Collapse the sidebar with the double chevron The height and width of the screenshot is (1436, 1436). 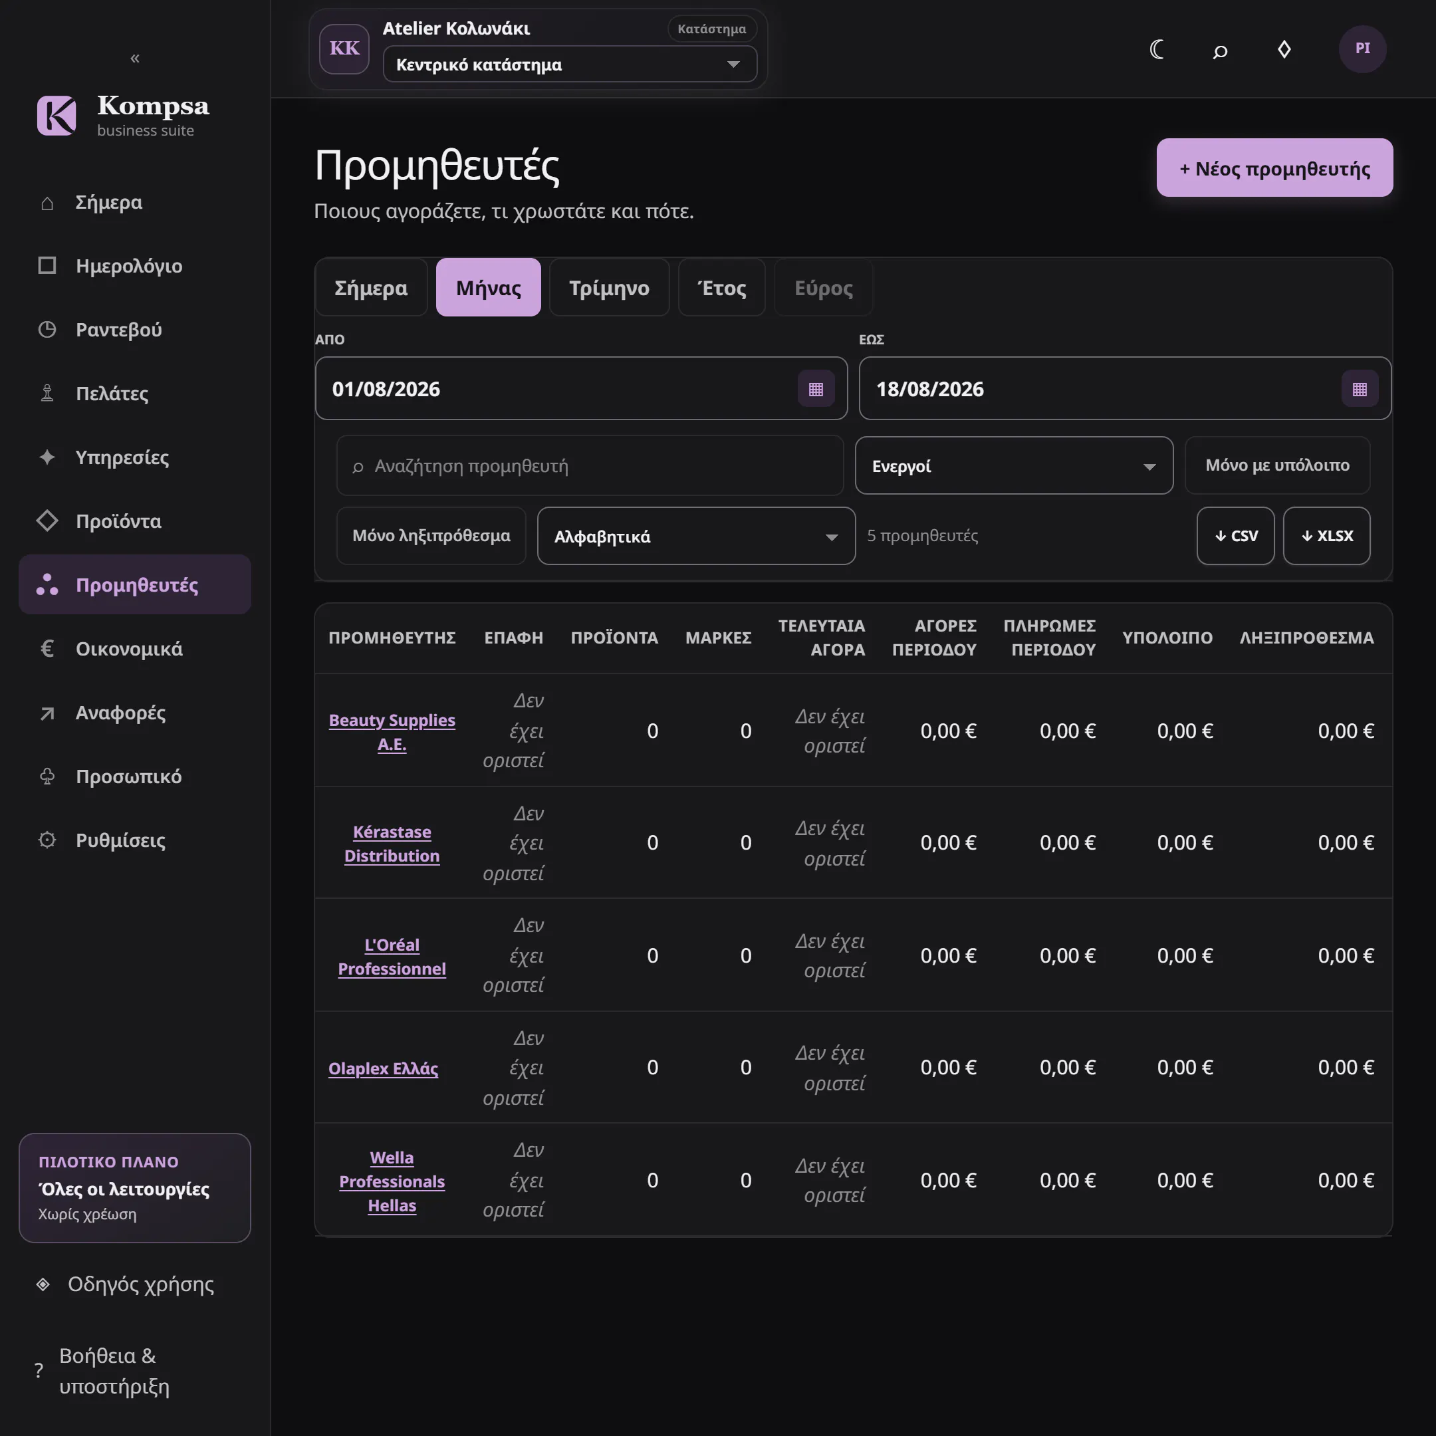point(134,58)
